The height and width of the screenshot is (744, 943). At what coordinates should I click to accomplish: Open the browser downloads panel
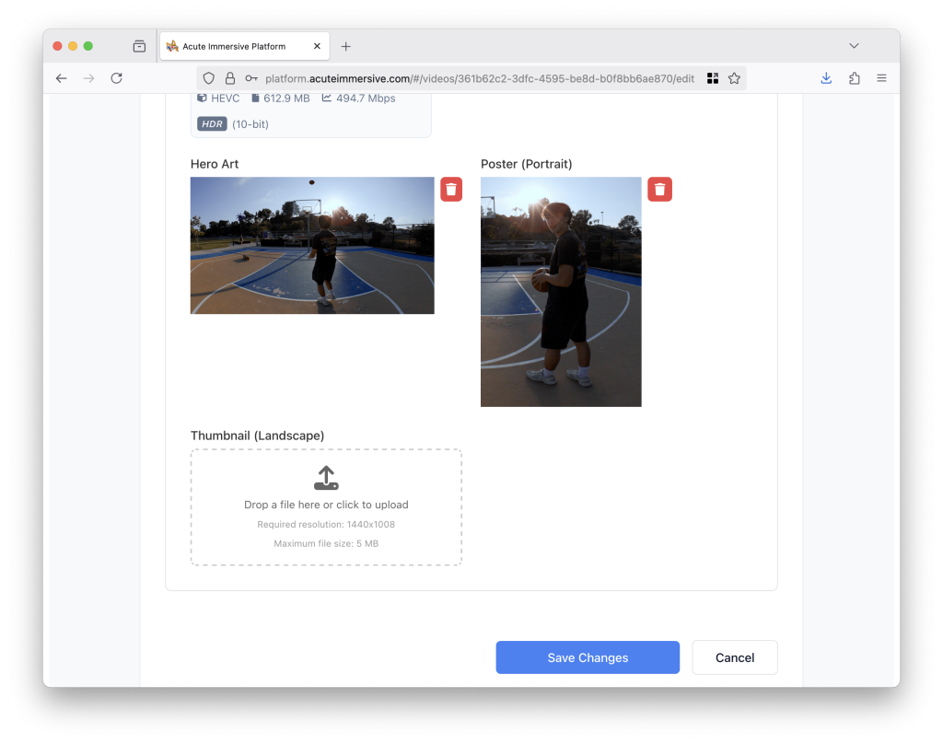coord(826,78)
